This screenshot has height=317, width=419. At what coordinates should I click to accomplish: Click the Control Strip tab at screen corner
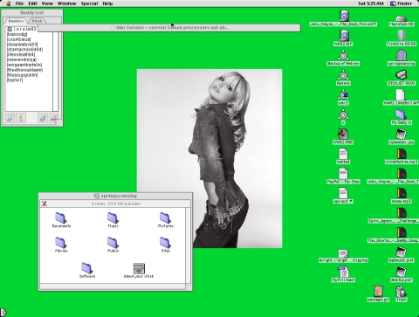tap(3, 313)
